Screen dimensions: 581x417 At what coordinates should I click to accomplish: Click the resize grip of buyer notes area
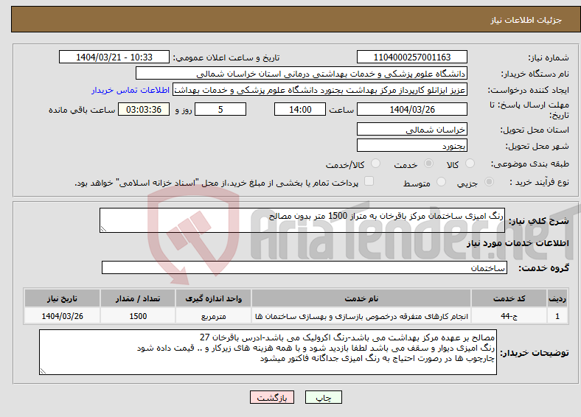43,371
